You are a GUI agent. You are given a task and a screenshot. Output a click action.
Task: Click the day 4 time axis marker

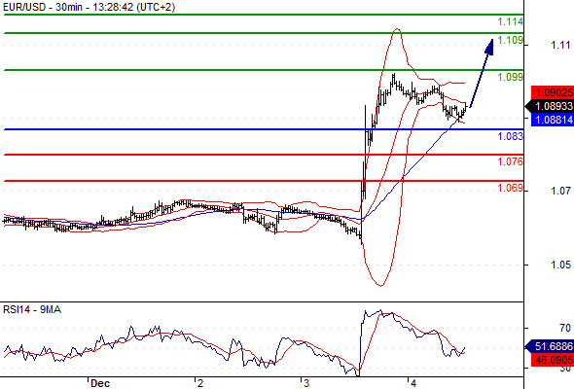pos(413,383)
